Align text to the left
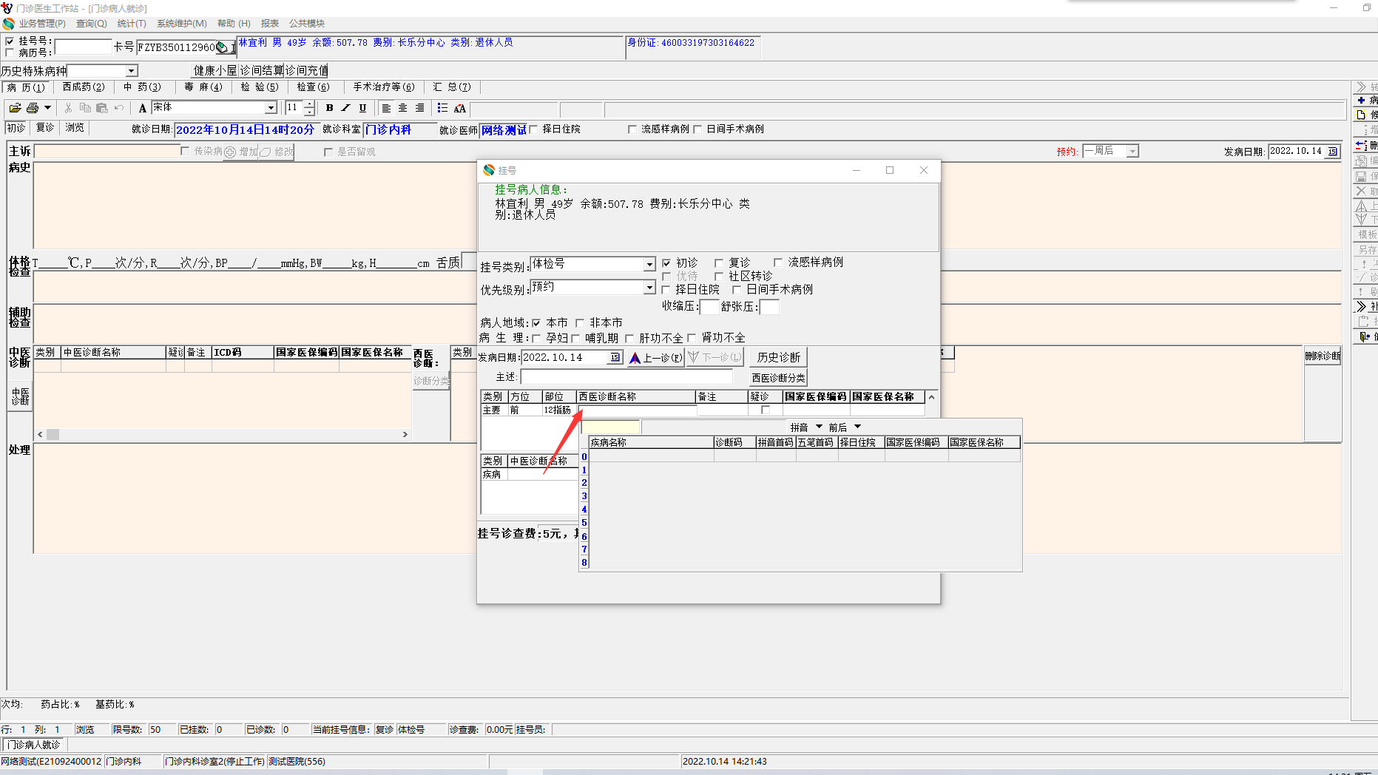The width and height of the screenshot is (1378, 775). tap(386, 108)
